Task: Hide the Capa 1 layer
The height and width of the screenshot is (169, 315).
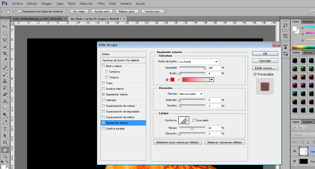Action: [295, 151]
